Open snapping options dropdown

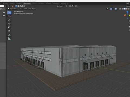coord(73,6)
